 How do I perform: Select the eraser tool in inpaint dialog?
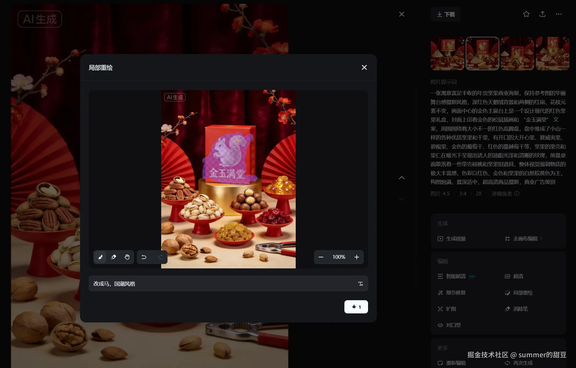coord(114,257)
